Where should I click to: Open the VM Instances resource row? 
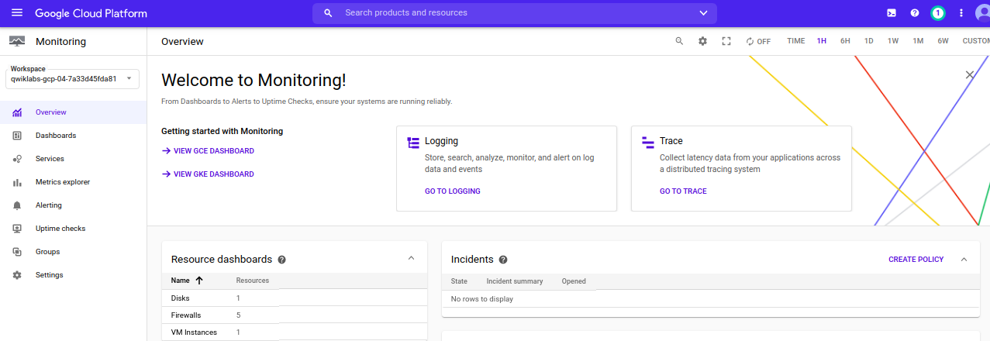[295, 332]
